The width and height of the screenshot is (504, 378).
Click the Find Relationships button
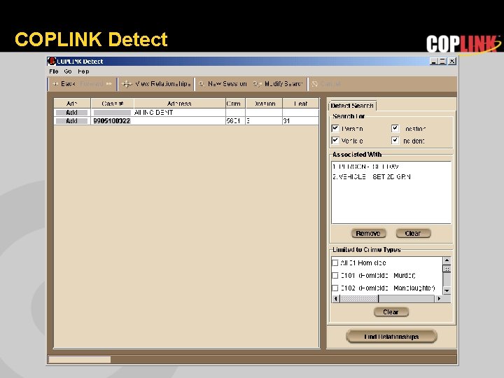coord(391,337)
